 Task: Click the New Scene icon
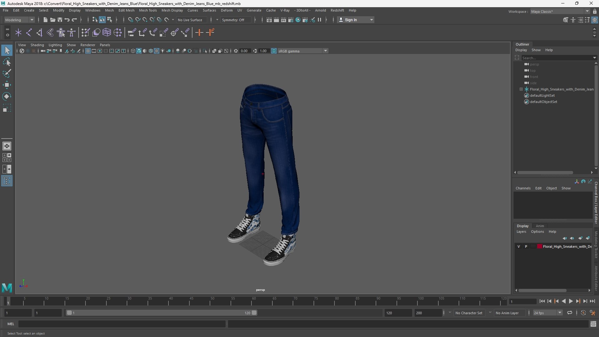click(x=45, y=20)
